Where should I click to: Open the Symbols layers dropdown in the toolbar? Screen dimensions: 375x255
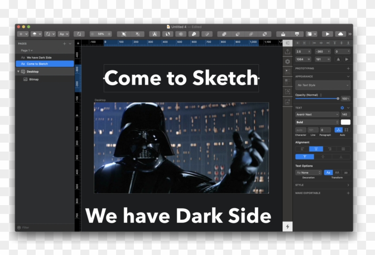click(36, 34)
